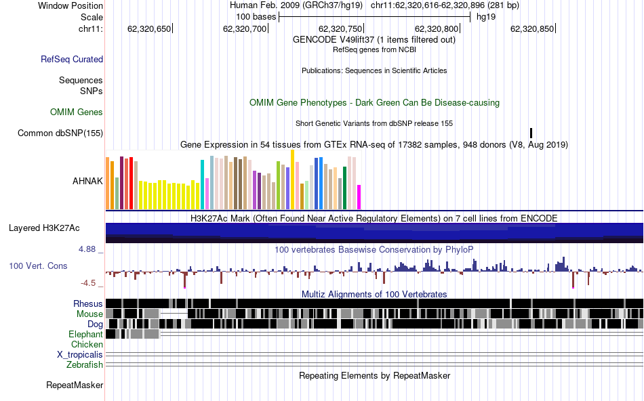Open 'Short Genetic Variants from dbSNP' title
The width and height of the screenshot is (644, 401).
[x=374, y=123]
